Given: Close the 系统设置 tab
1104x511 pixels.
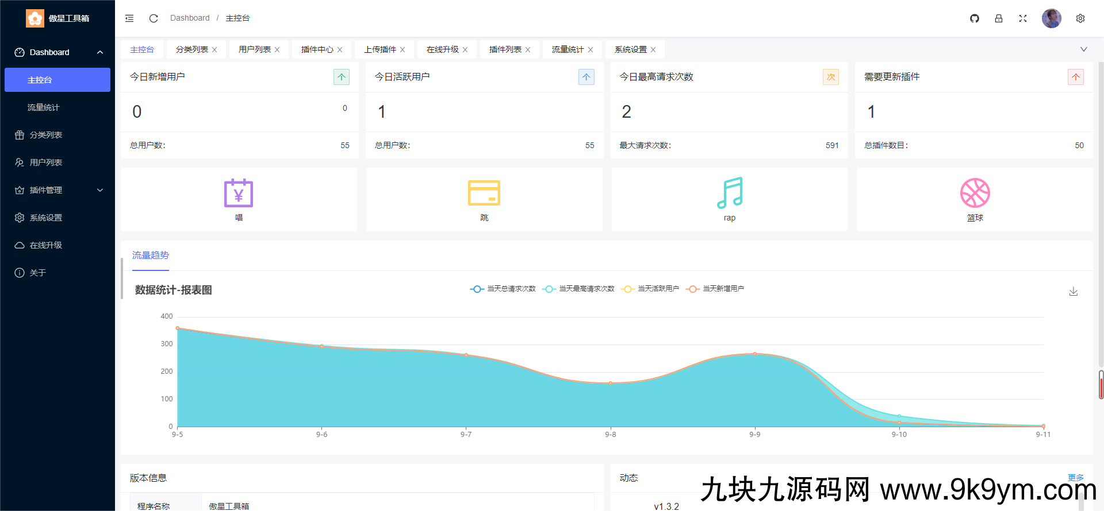Looking at the screenshot, I should 653,50.
